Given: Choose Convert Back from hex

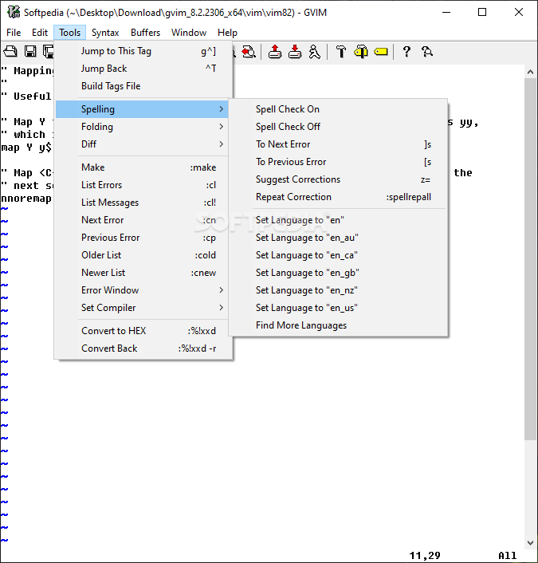Looking at the screenshot, I should [x=142, y=348].
